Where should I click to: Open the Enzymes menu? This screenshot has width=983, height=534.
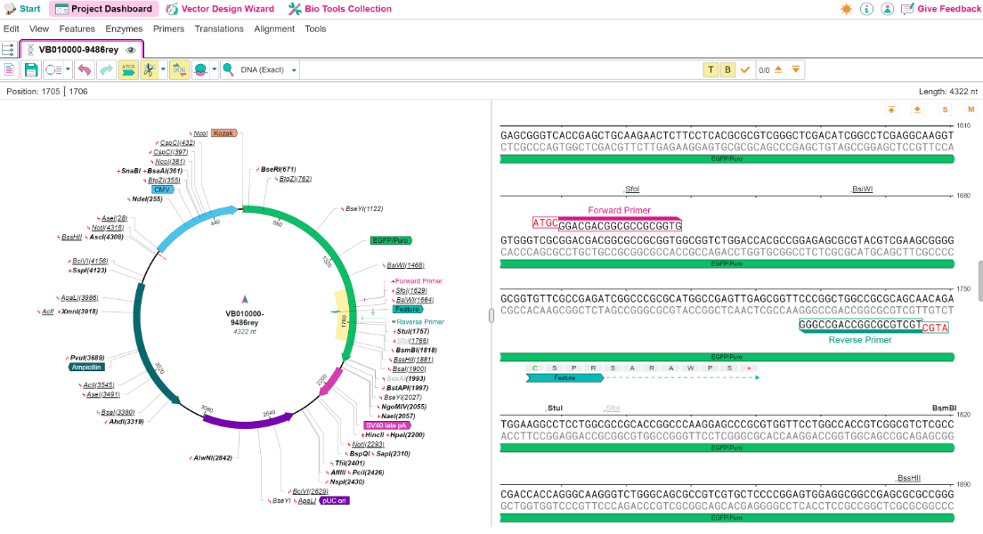coord(124,28)
